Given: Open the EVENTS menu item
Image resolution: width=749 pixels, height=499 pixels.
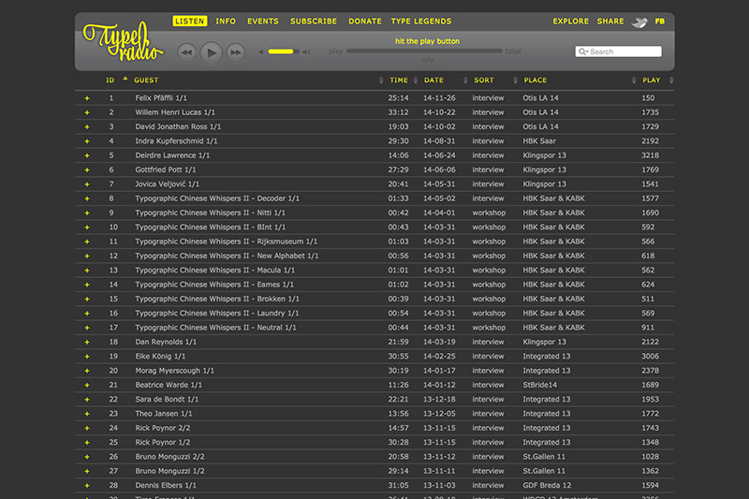Looking at the screenshot, I should pos(263,22).
